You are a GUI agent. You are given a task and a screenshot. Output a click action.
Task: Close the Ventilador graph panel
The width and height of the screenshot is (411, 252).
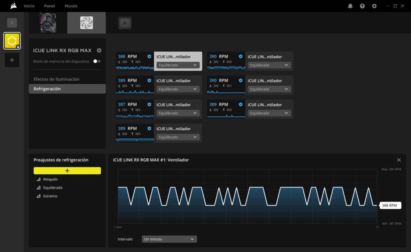[x=399, y=160]
